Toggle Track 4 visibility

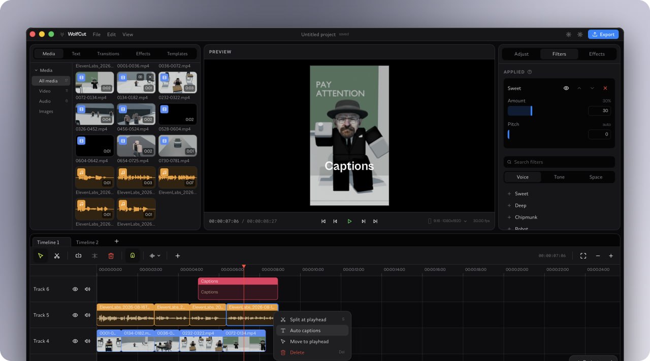point(75,341)
